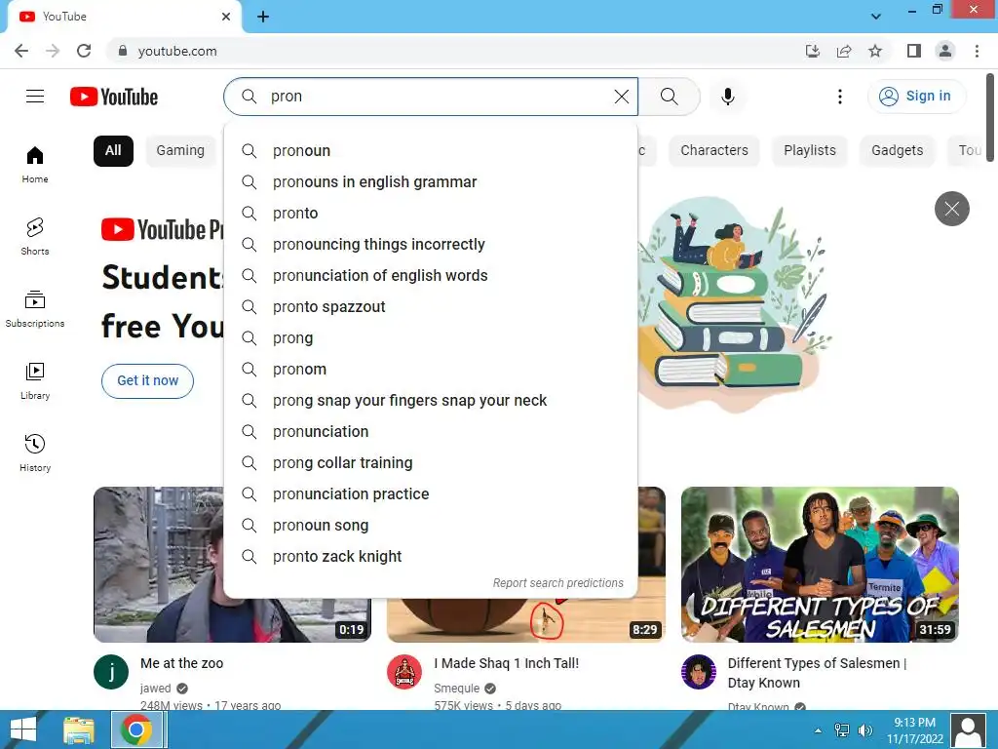Click the magnifier search button

coord(669,97)
